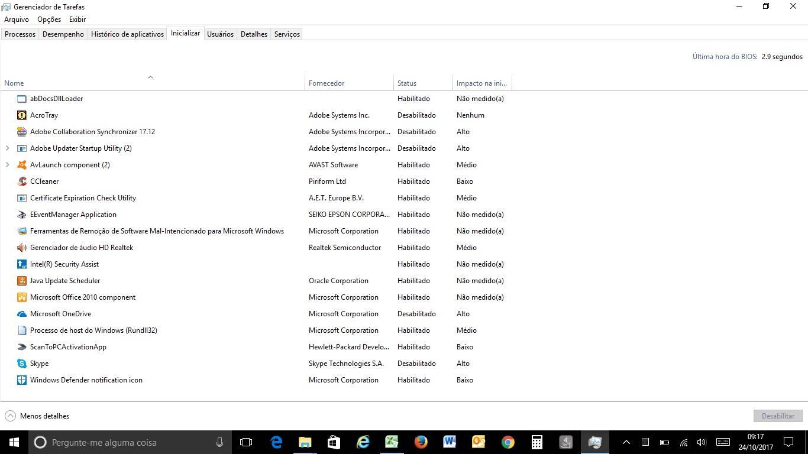Viewport: 808px width, 454px height.
Task: Click the Desabilitar button
Action: coord(778,416)
